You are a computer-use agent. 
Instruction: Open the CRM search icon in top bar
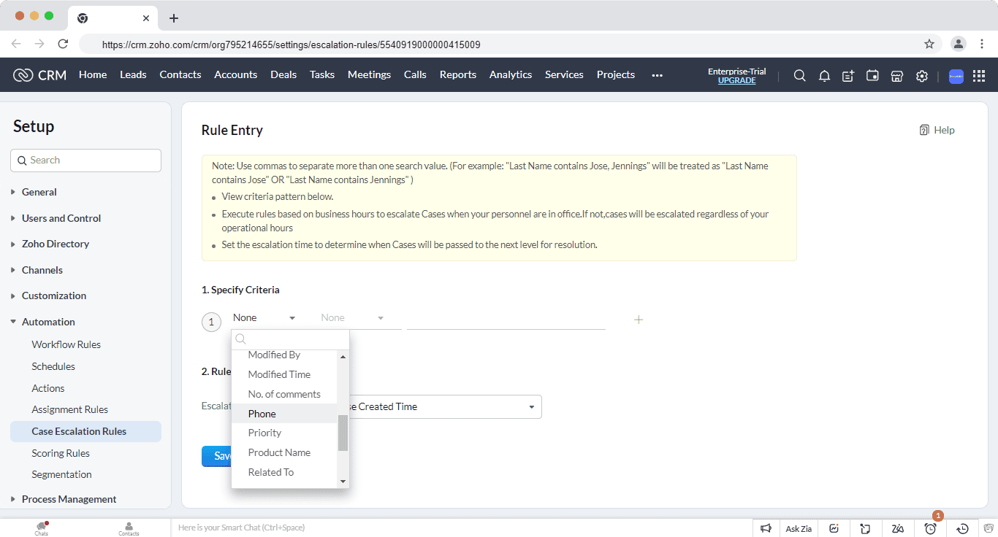800,75
